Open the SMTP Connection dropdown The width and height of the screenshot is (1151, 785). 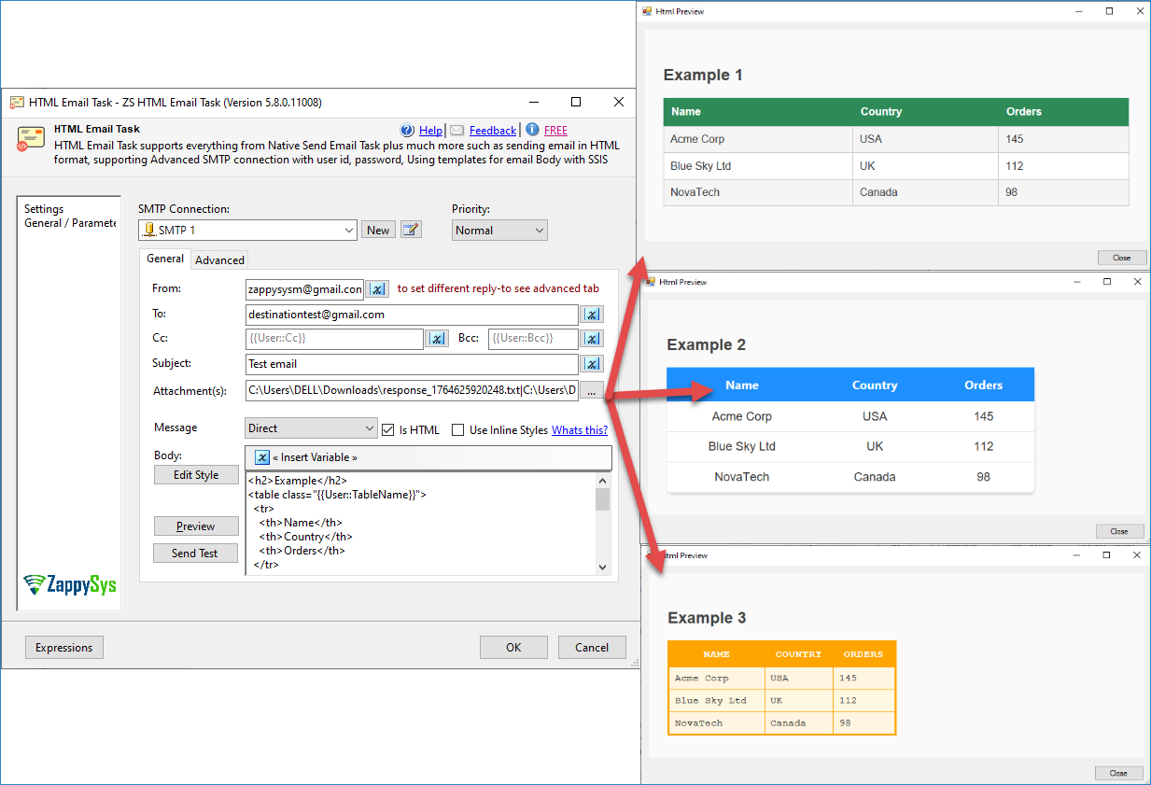pos(348,231)
